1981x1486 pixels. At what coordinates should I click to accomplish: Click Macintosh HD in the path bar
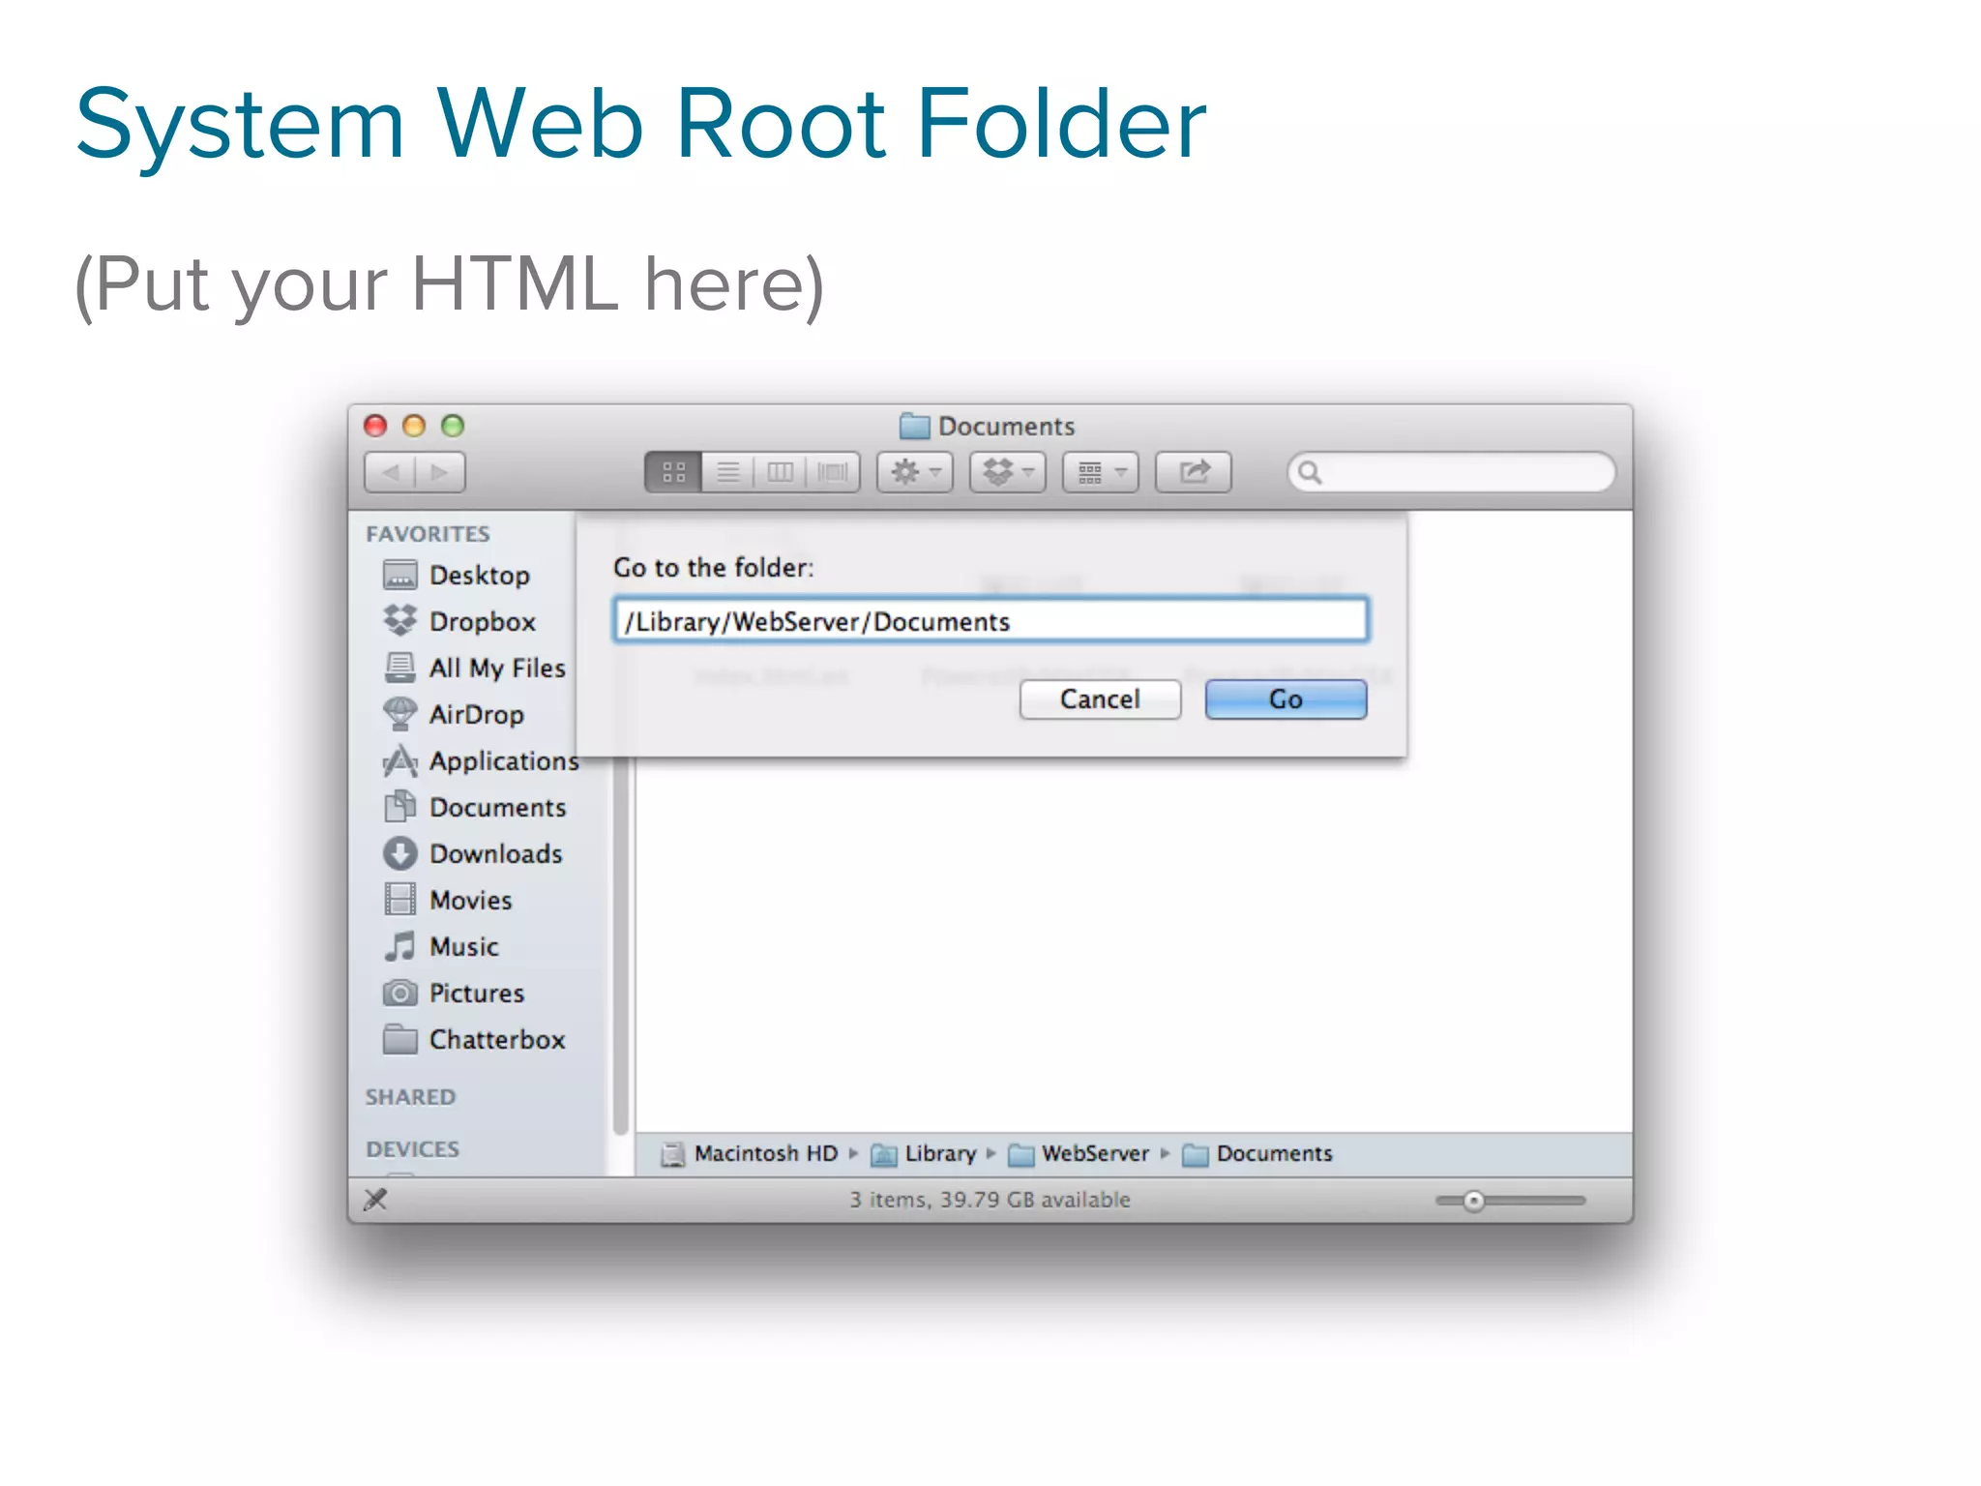pos(766,1153)
